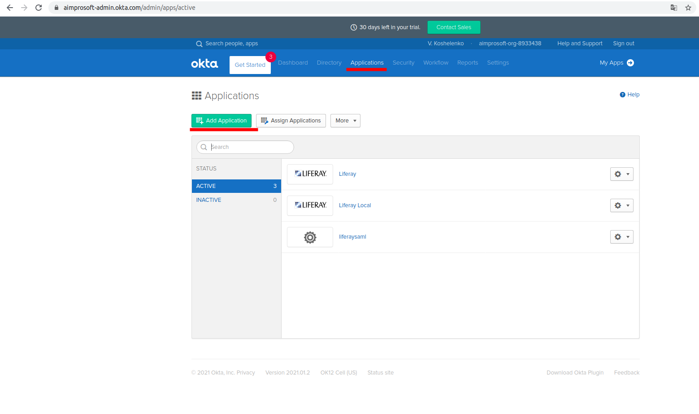Click the magnifier in top search bar
The image size is (699, 414).
click(199, 44)
